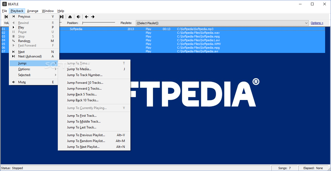
Task: Select Jump Back 5 Tracks...
Action: (94, 94)
